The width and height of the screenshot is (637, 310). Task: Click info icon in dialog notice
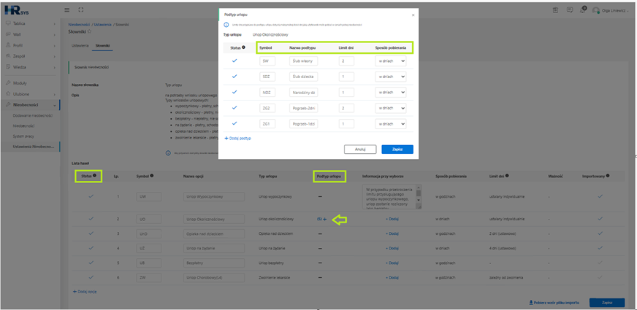coord(226,25)
